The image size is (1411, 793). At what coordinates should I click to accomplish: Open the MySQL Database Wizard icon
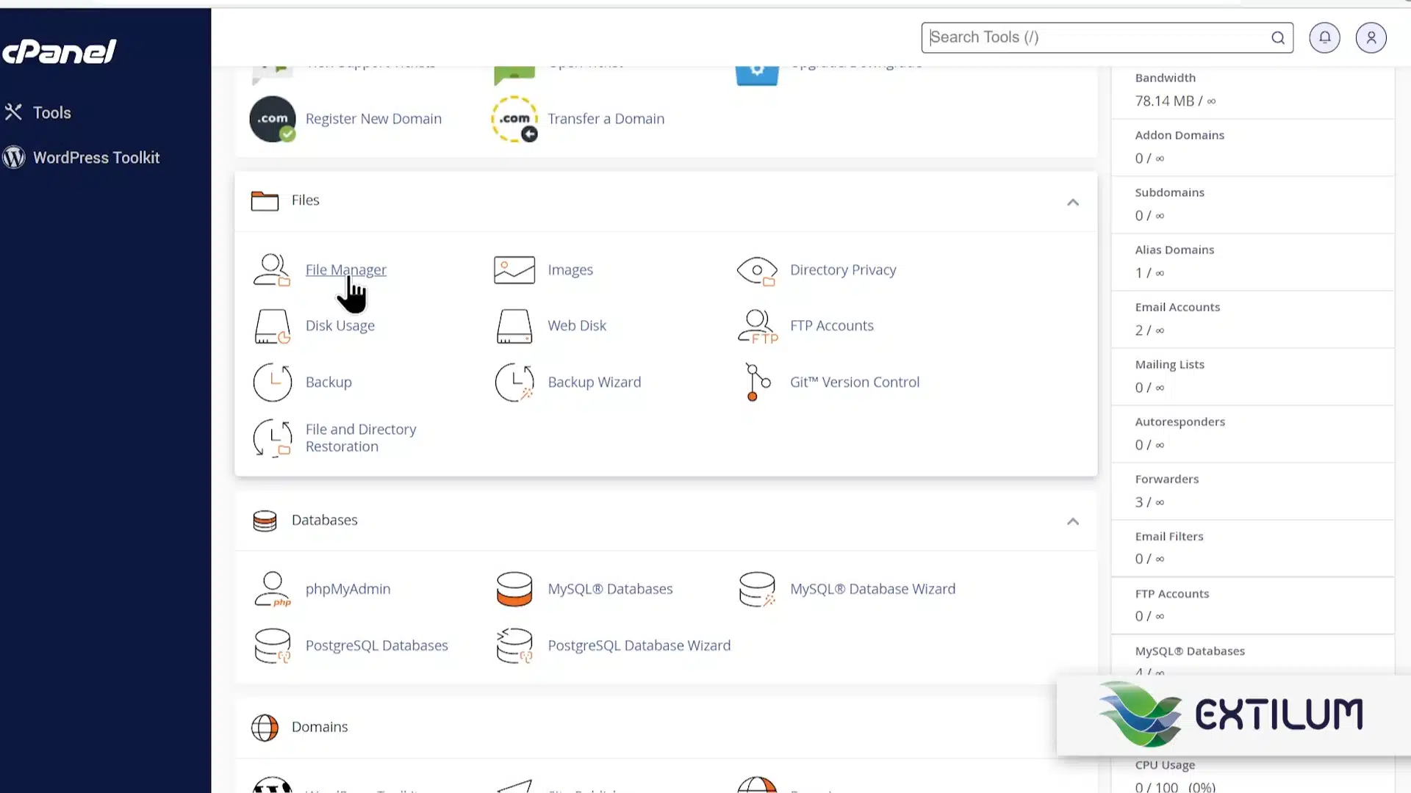[x=757, y=590]
